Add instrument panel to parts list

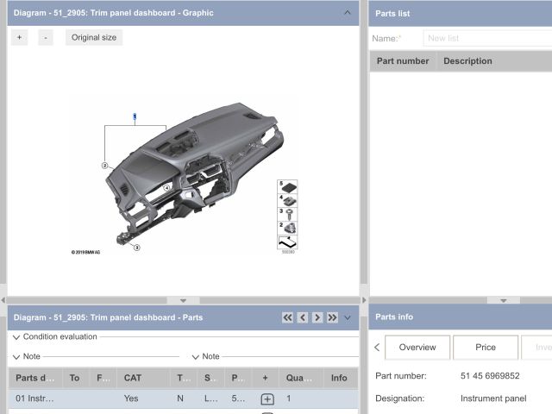(x=267, y=399)
